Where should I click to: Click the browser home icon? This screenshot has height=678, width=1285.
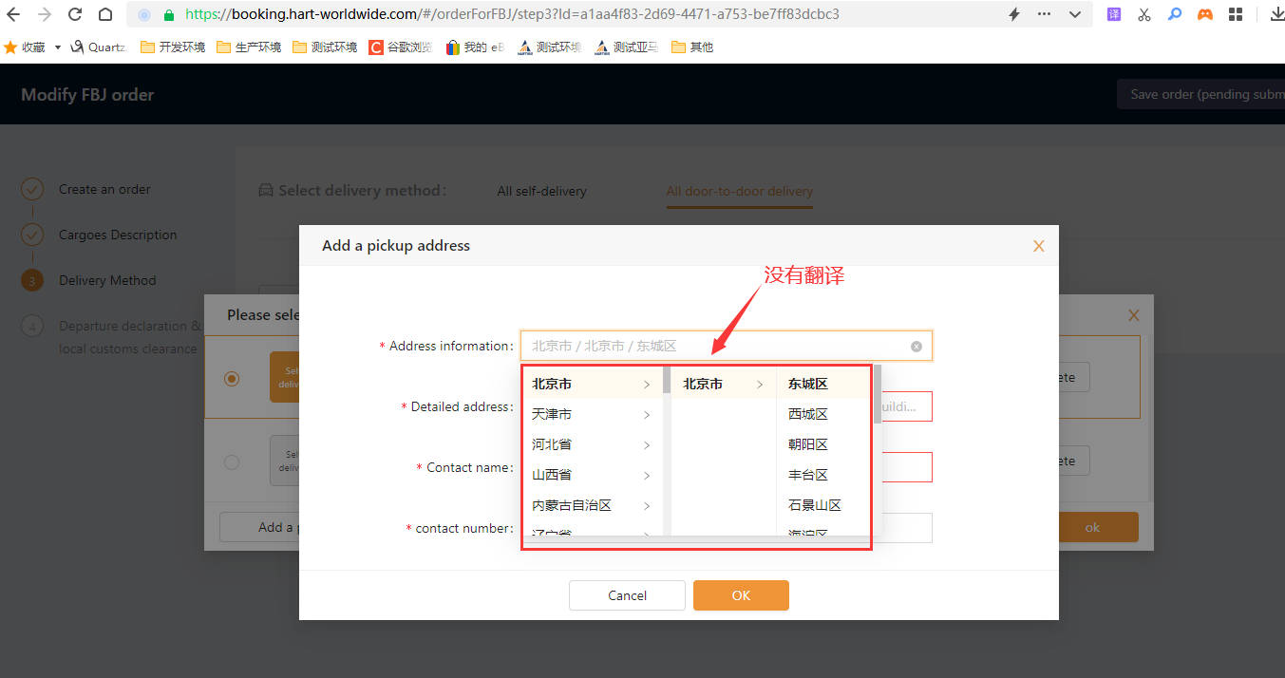pyautogui.click(x=105, y=14)
